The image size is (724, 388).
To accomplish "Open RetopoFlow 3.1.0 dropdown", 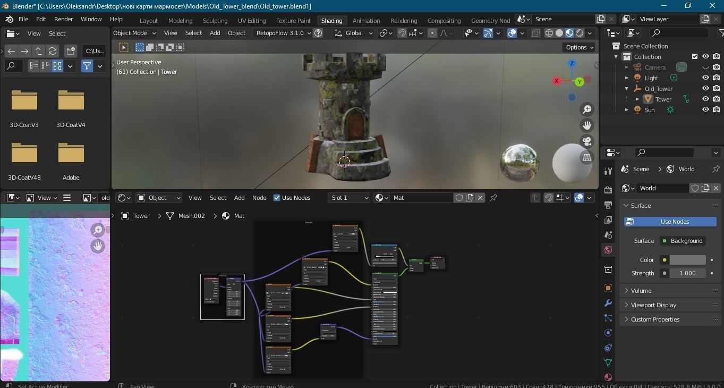I will point(284,33).
